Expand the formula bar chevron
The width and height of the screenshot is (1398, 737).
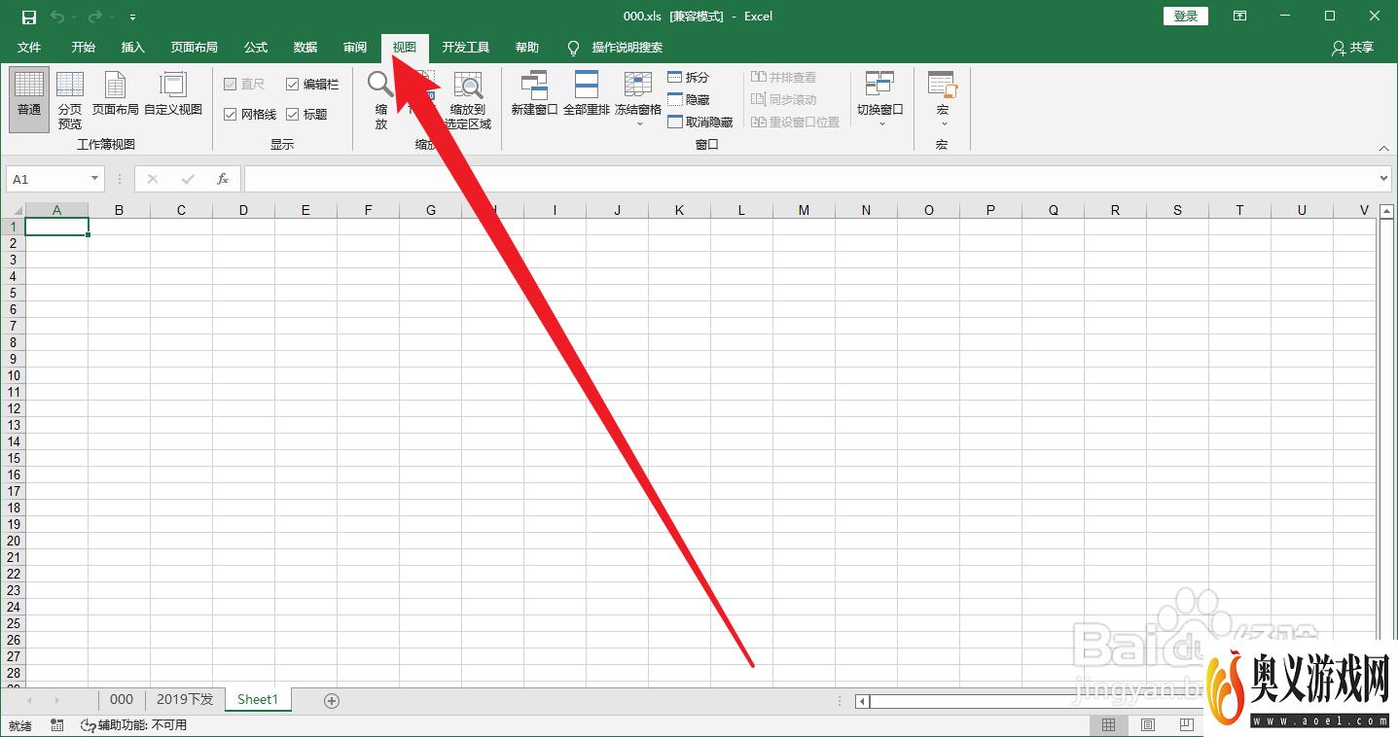[1385, 179]
